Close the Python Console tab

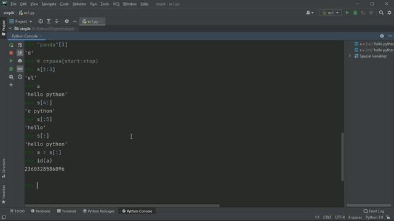point(41,36)
